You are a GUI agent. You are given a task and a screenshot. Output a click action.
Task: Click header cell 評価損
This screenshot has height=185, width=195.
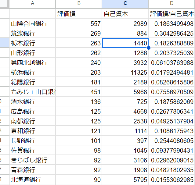pyautogui.click(x=79, y=14)
